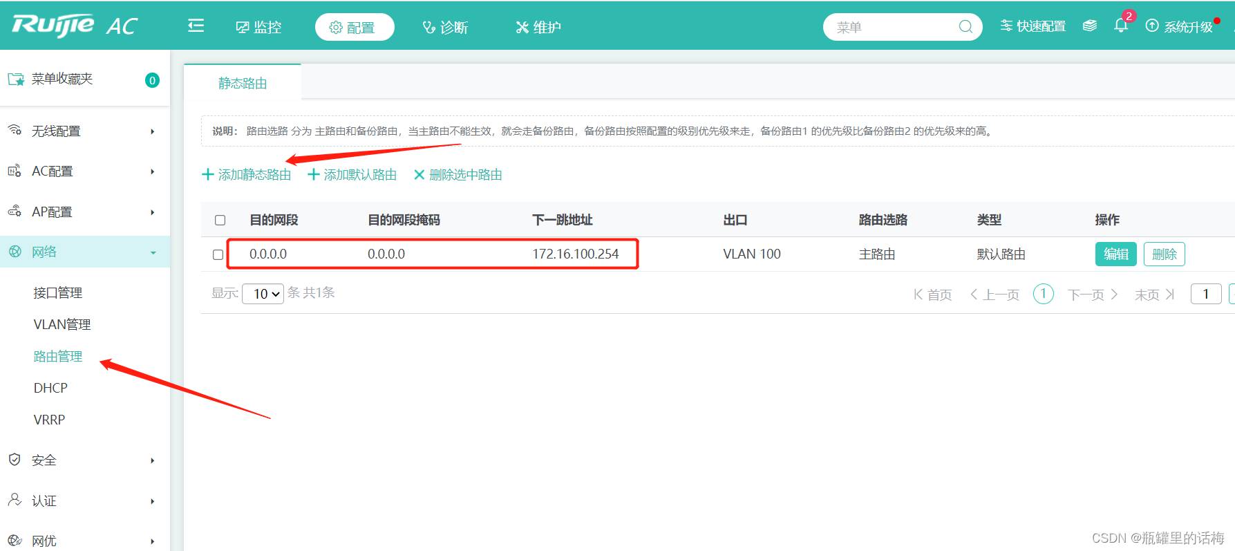The height and width of the screenshot is (551, 1235).
Task: Click the Ruijie AC logo
Action: click(74, 26)
